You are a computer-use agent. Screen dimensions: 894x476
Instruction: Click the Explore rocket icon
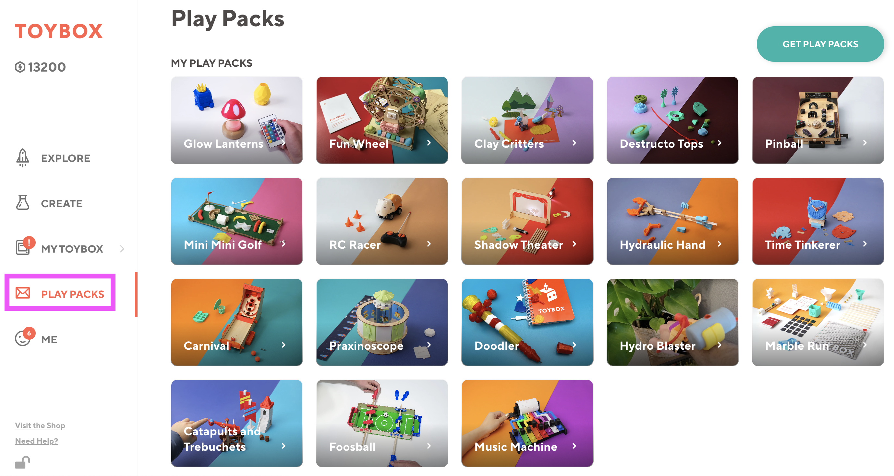[x=23, y=158]
